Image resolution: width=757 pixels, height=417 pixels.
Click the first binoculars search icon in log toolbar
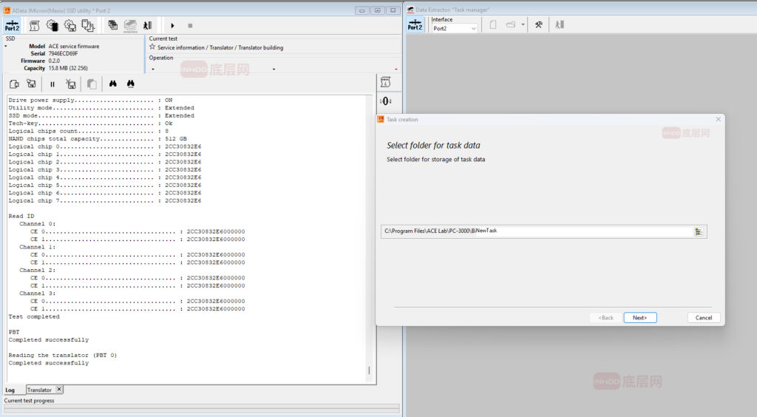pyautogui.click(x=113, y=84)
